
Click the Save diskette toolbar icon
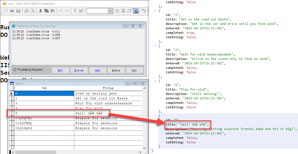pos(18,11)
